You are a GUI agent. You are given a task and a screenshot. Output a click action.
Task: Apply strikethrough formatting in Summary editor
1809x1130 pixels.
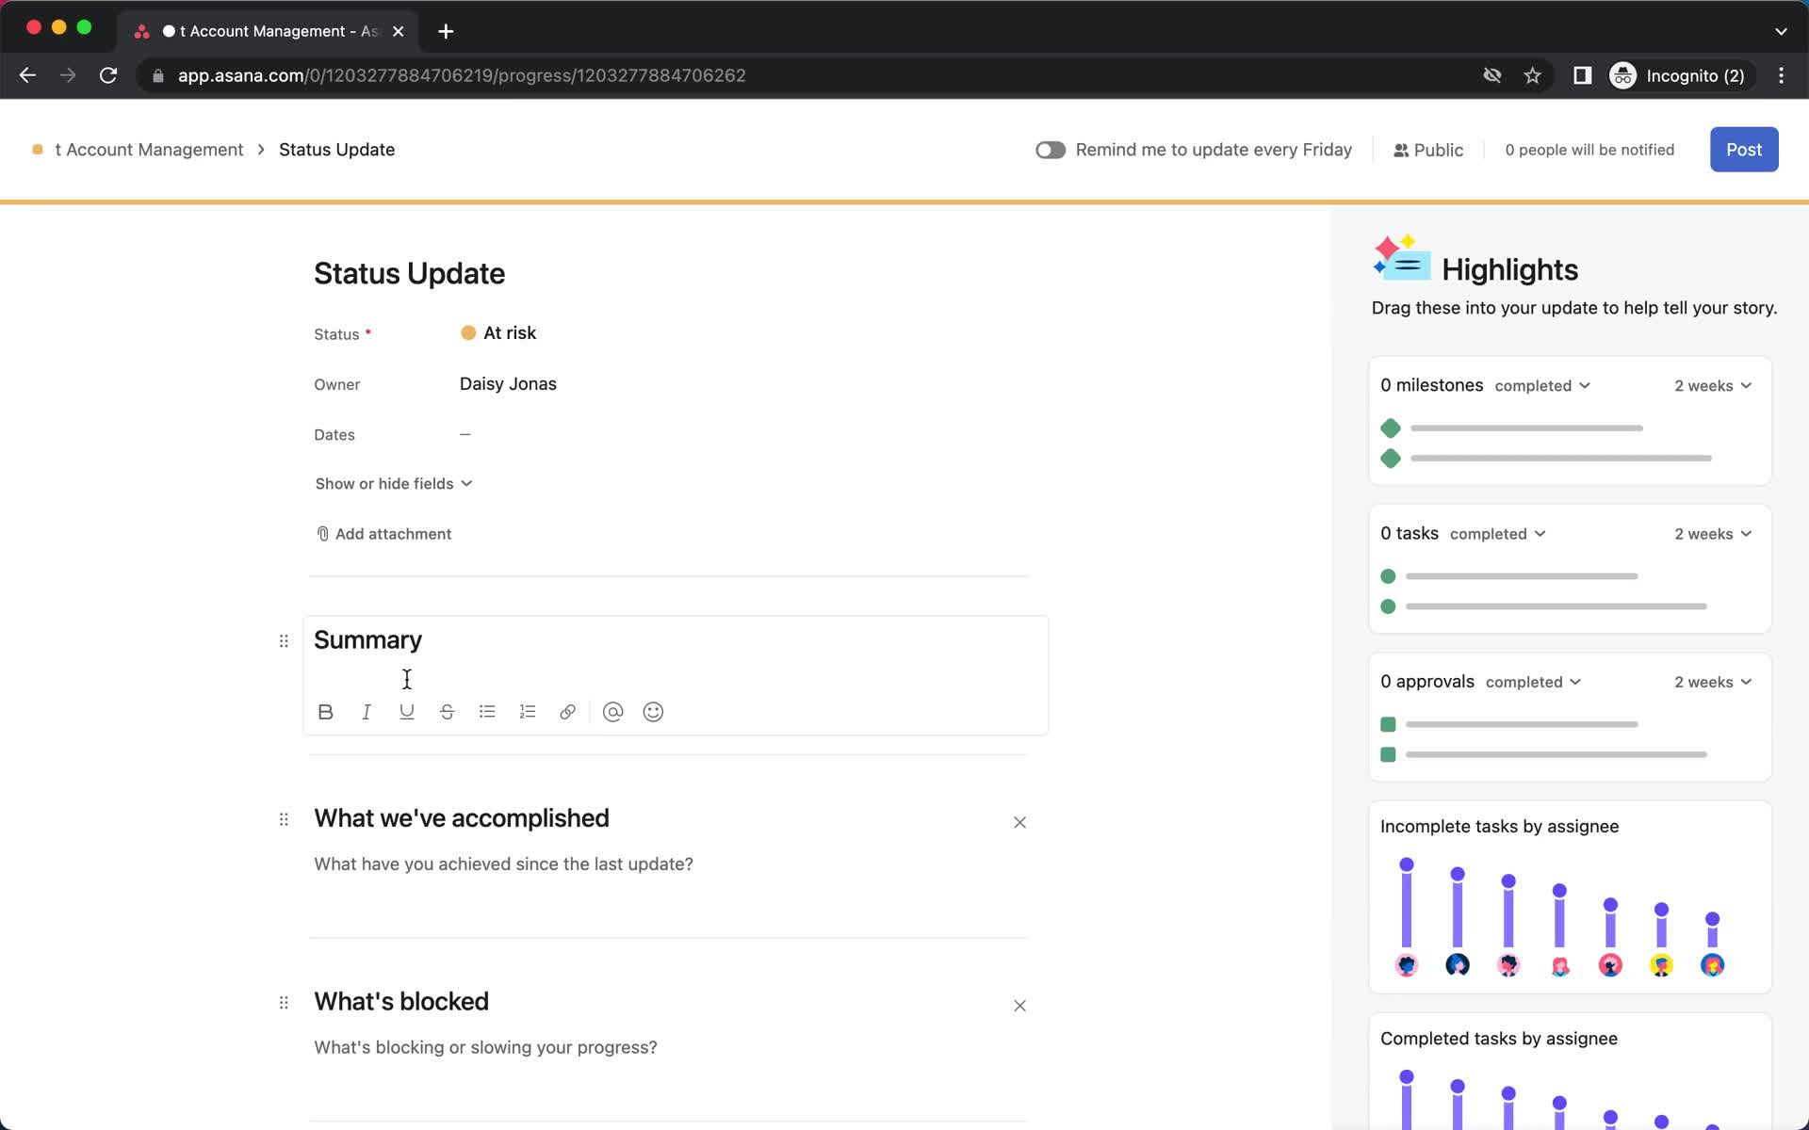(x=447, y=712)
